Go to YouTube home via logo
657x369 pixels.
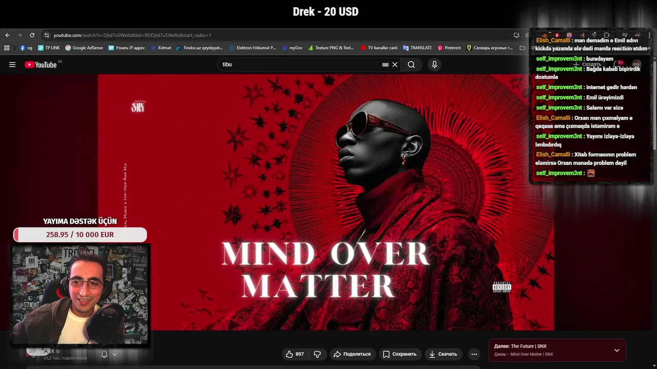pos(41,65)
